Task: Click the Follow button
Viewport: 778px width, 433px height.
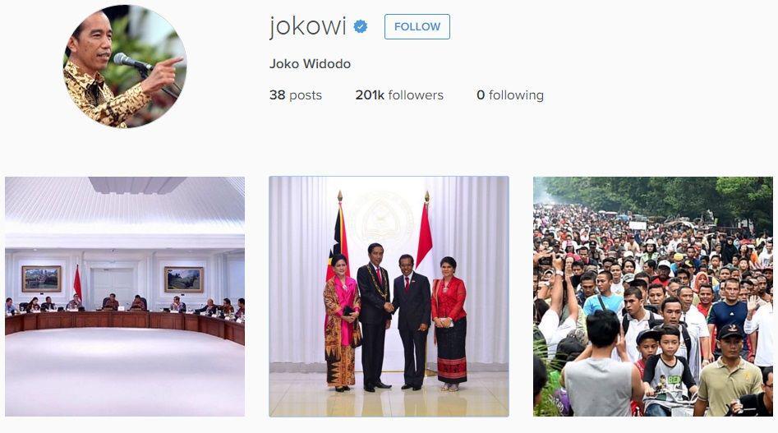Action: (417, 27)
